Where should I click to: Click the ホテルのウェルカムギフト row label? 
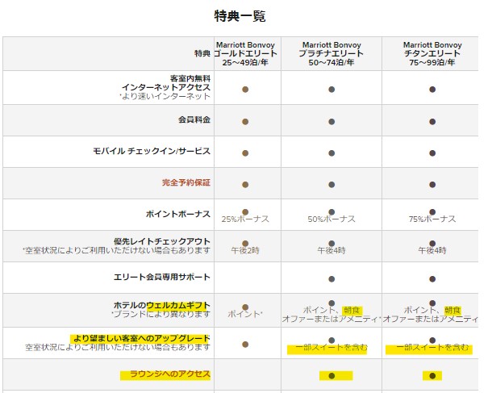(162, 305)
